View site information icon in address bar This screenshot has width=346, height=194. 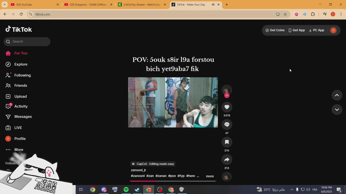31,14
